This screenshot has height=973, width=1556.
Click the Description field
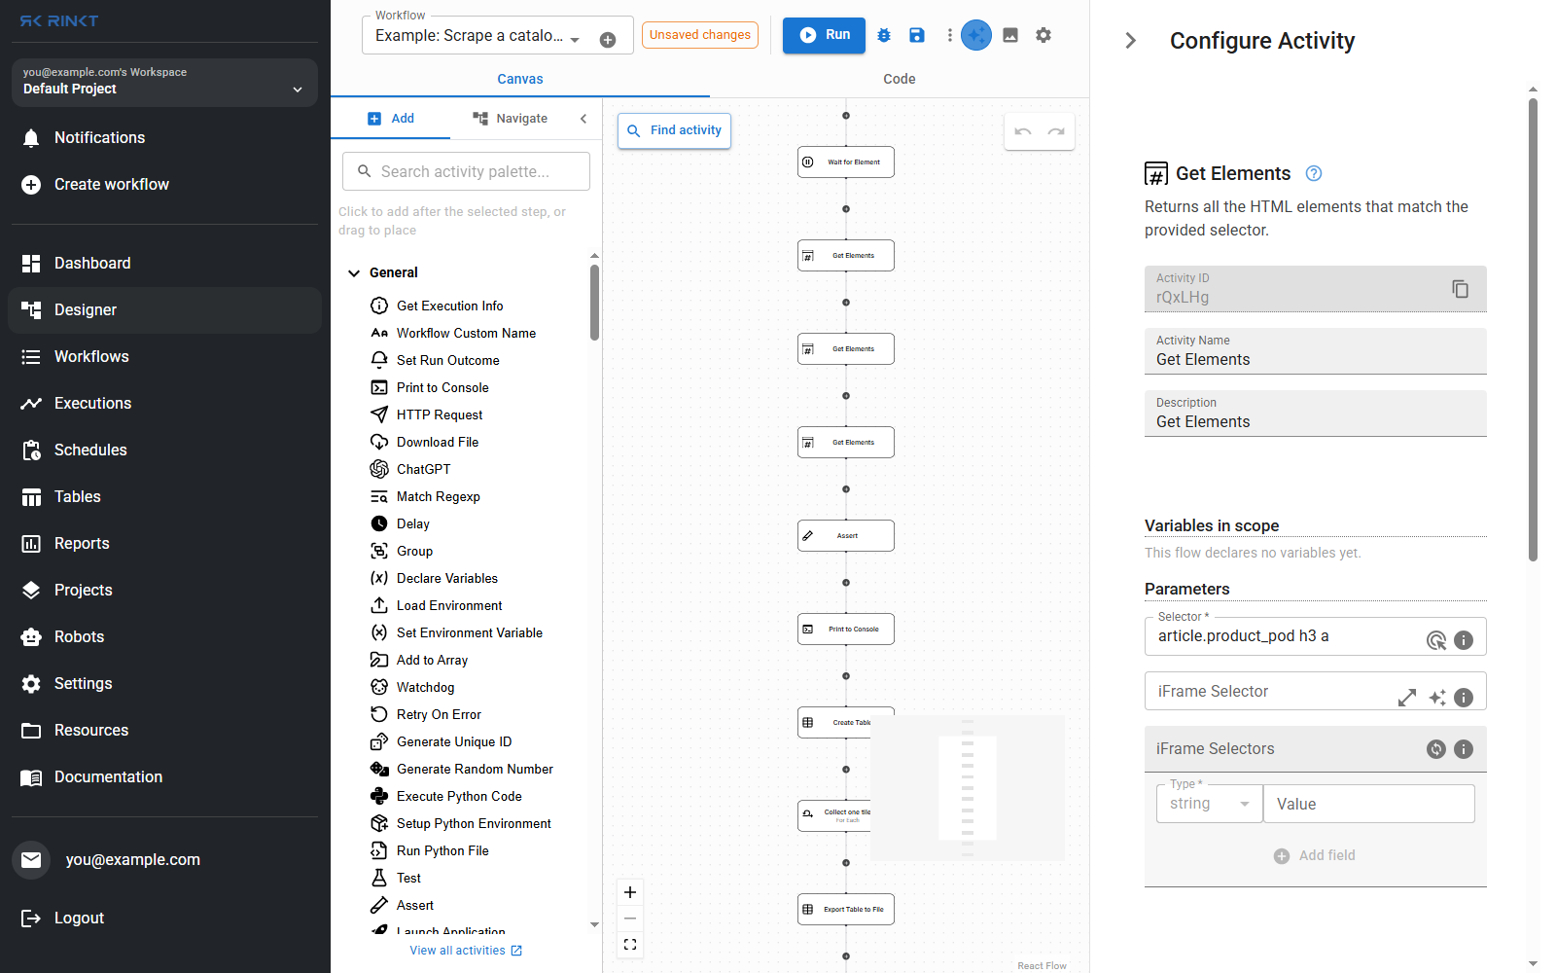pos(1316,414)
